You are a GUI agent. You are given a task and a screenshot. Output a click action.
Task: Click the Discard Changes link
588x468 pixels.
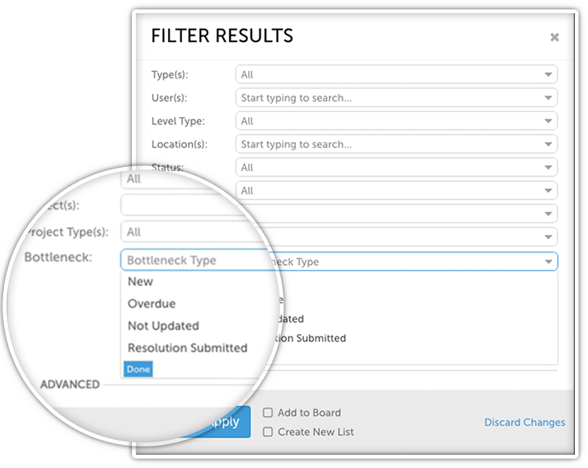click(x=524, y=423)
